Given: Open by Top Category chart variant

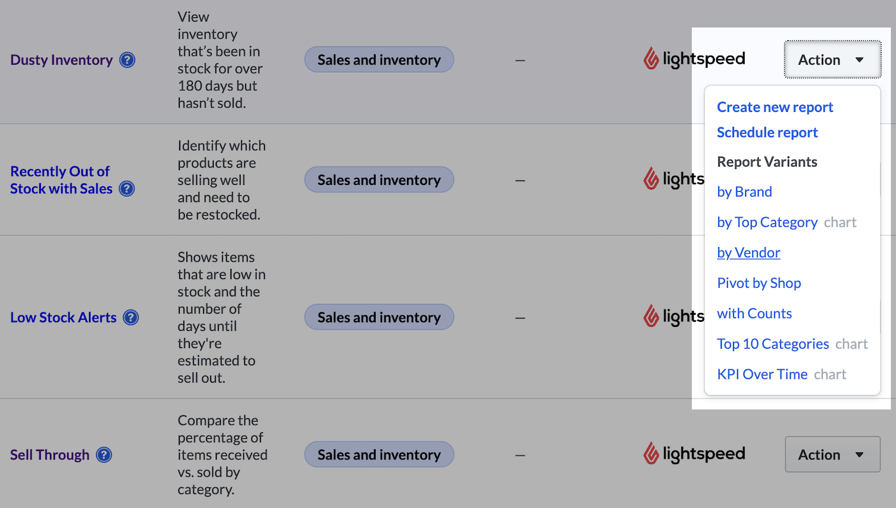Looking at the screenshot, I should click(767, 222).
